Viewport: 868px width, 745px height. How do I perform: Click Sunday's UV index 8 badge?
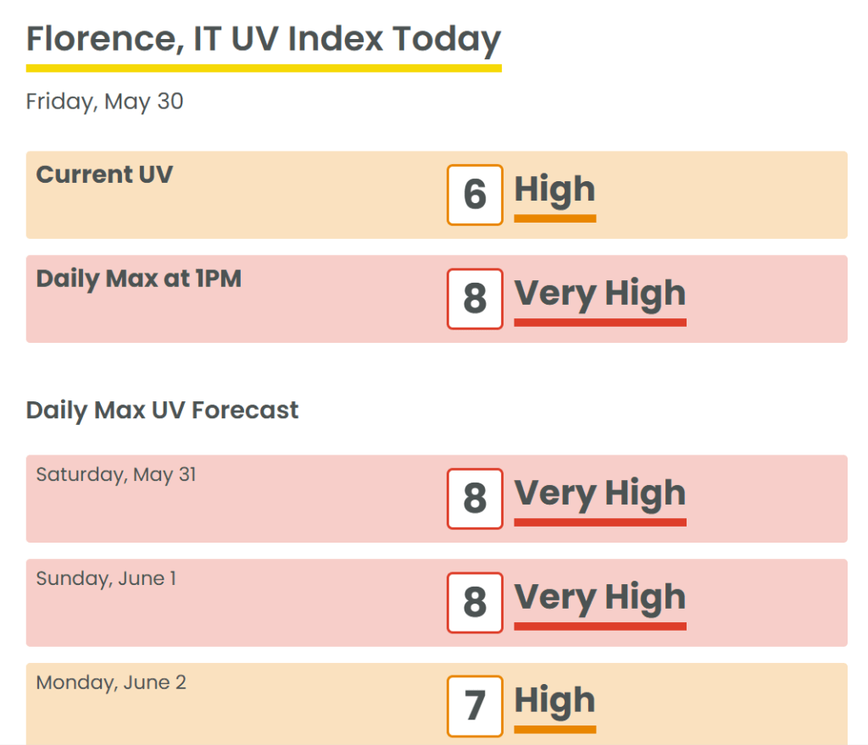click(x=475, y=603)
